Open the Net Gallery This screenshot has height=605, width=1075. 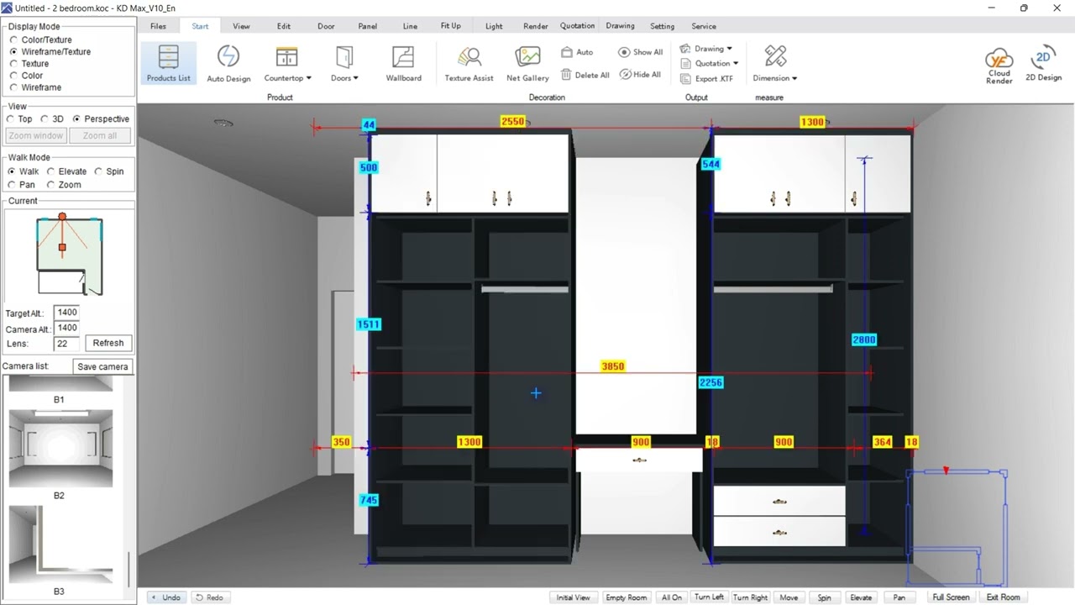click(527, 63)
